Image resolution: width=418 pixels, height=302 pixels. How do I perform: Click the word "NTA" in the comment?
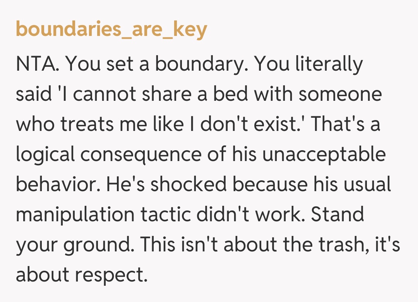click(x=37, y=63)
